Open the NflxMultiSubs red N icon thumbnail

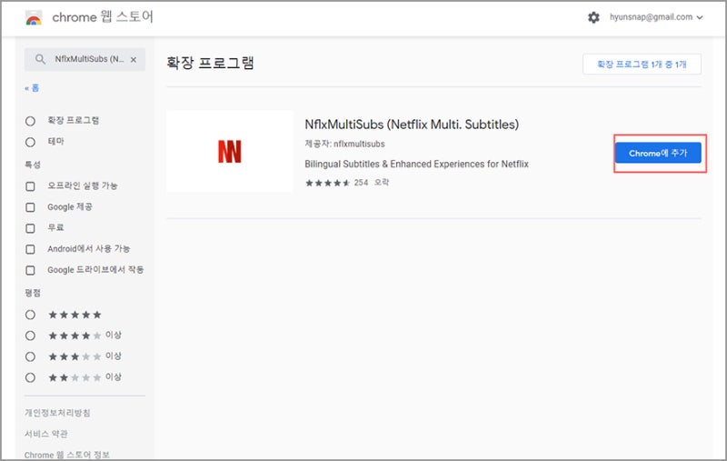(230, 151)
